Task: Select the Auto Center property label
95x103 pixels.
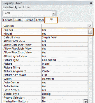Action: pyautogui.click(x=11, y=82)
